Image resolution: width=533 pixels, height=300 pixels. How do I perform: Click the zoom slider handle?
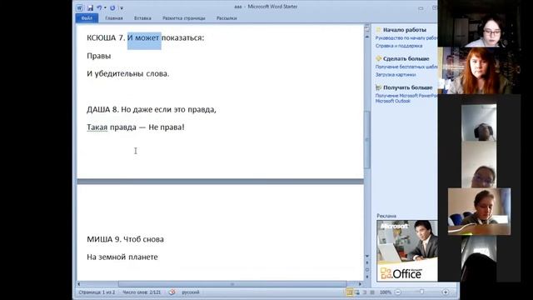coord(422,292)
